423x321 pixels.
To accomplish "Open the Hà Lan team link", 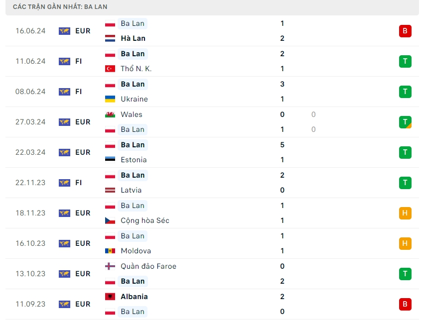I will (x=133, y=38).
